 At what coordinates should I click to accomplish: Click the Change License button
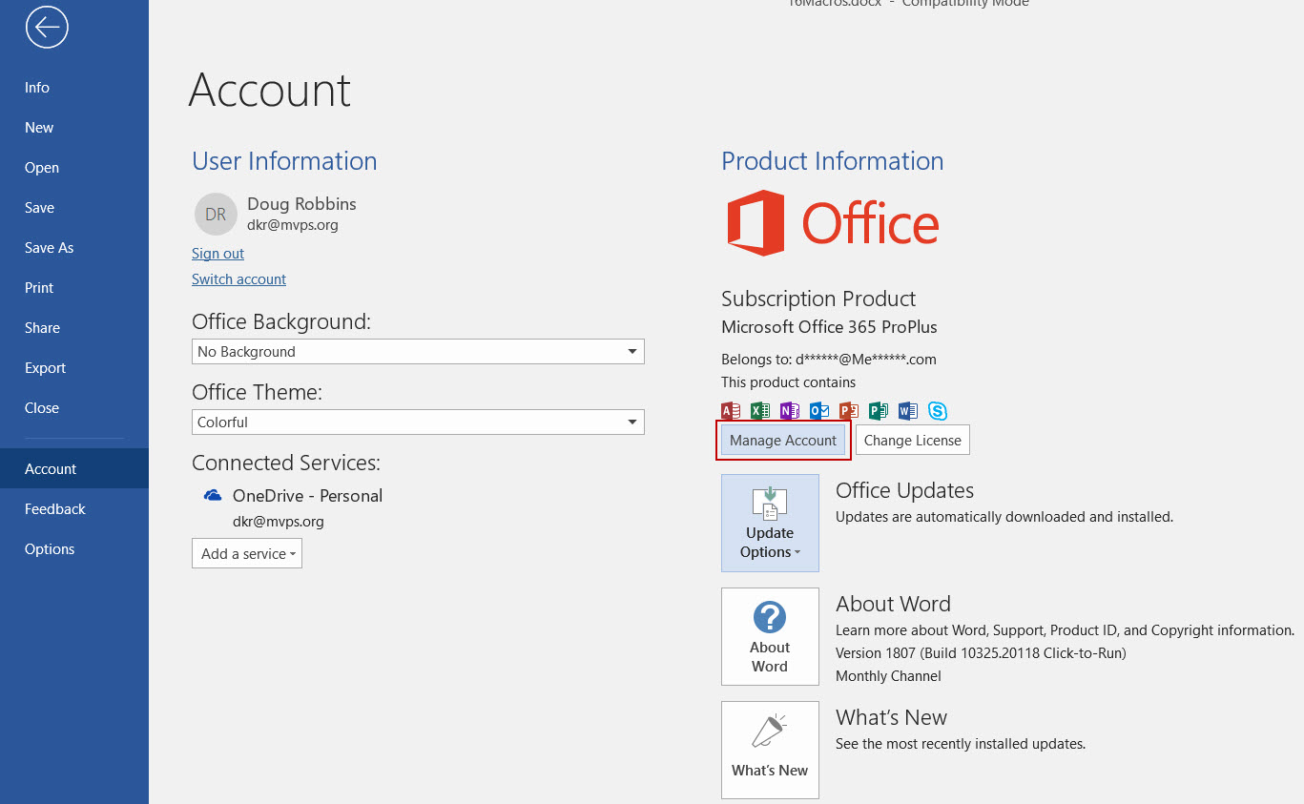[x=913, y=441]
